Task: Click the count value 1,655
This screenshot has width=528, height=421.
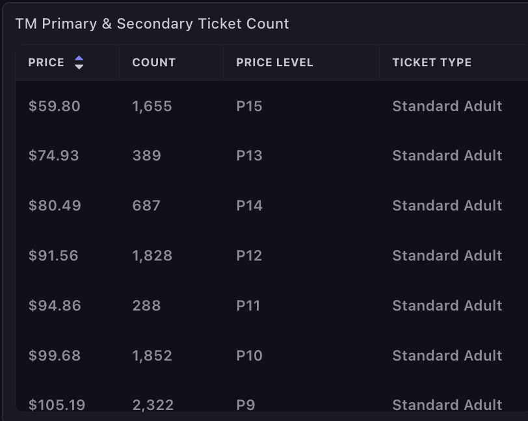Action: 152,106
